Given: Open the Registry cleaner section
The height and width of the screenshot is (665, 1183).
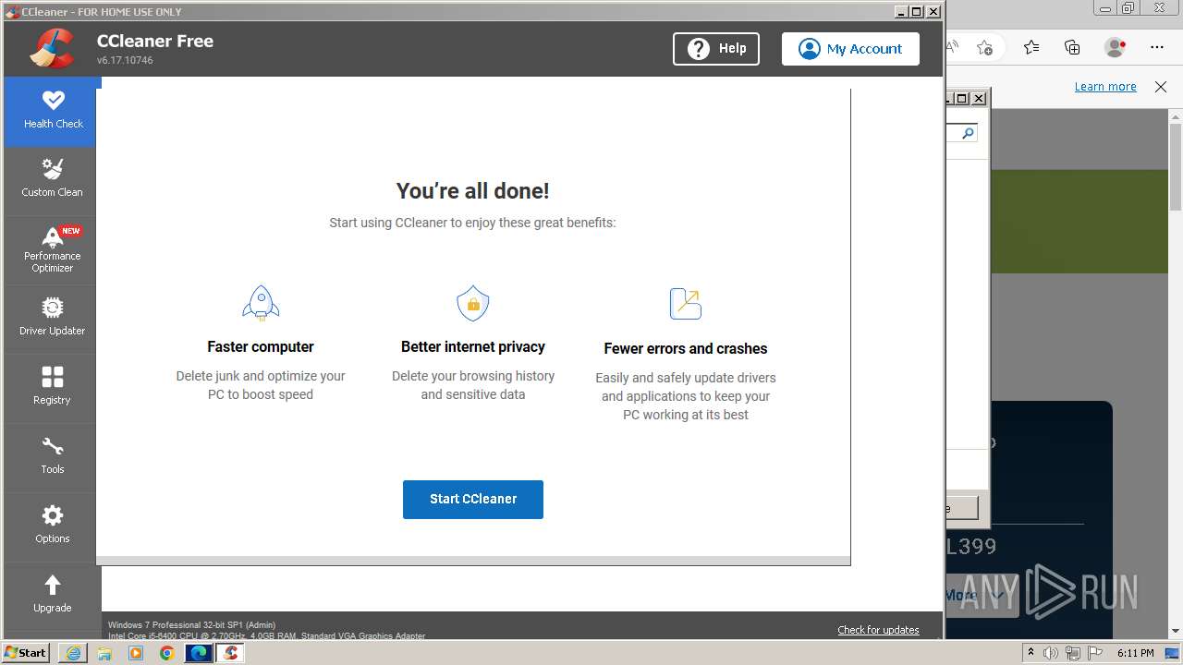Looking at the screenshot, I should click(53, 389).
